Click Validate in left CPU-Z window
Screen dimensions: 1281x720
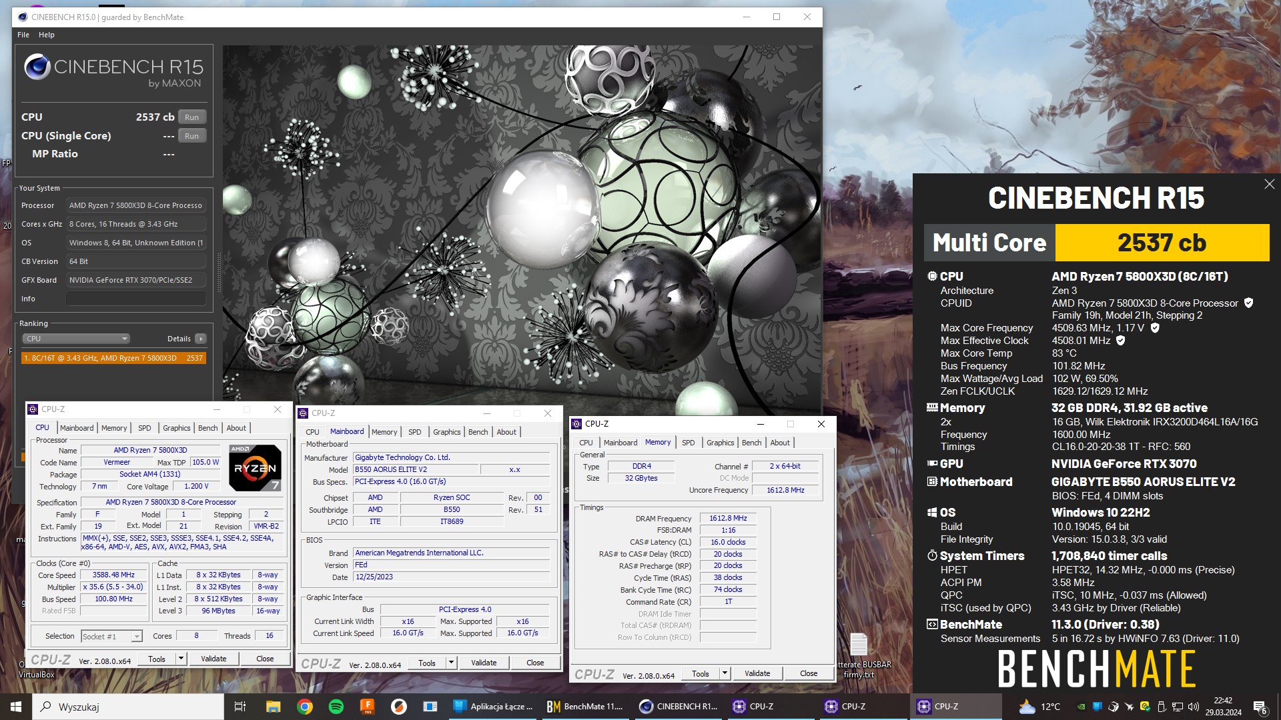coord(213,659)
